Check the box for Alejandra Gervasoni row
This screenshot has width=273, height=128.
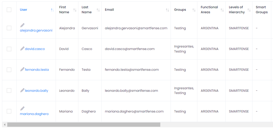(x=9, y=28)
